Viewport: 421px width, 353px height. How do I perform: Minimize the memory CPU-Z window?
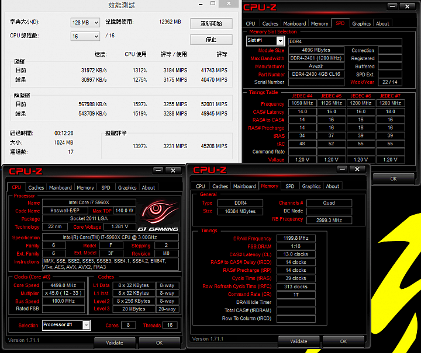coord(342,169)
